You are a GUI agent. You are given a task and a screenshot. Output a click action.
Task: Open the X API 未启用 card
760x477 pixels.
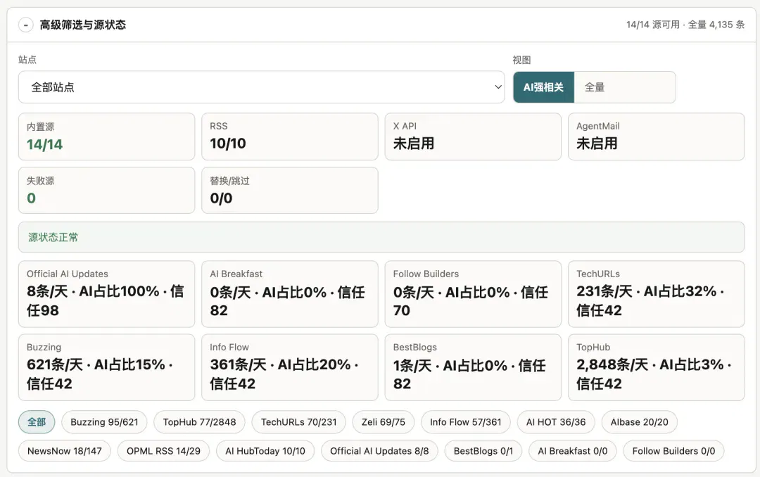[x=473, y=136]
